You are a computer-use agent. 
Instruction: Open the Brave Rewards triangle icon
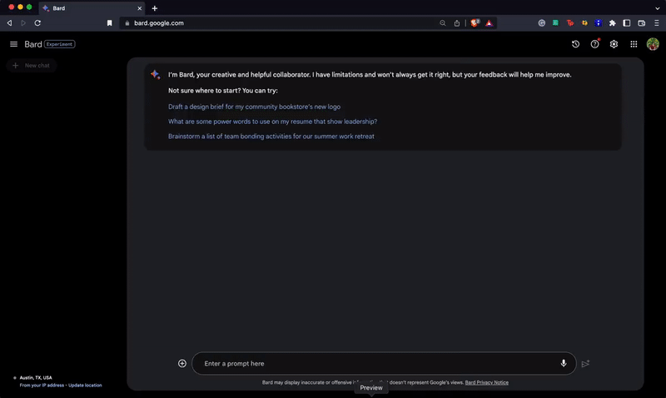click(x=489, y=23)
